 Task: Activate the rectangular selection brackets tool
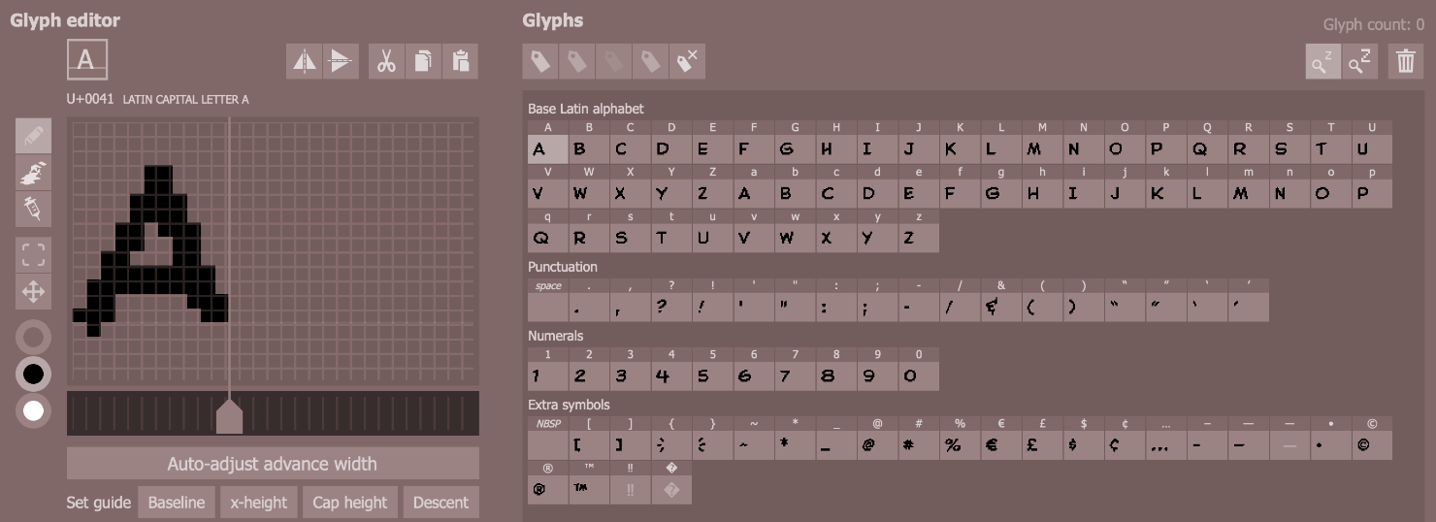coord(33,255)
